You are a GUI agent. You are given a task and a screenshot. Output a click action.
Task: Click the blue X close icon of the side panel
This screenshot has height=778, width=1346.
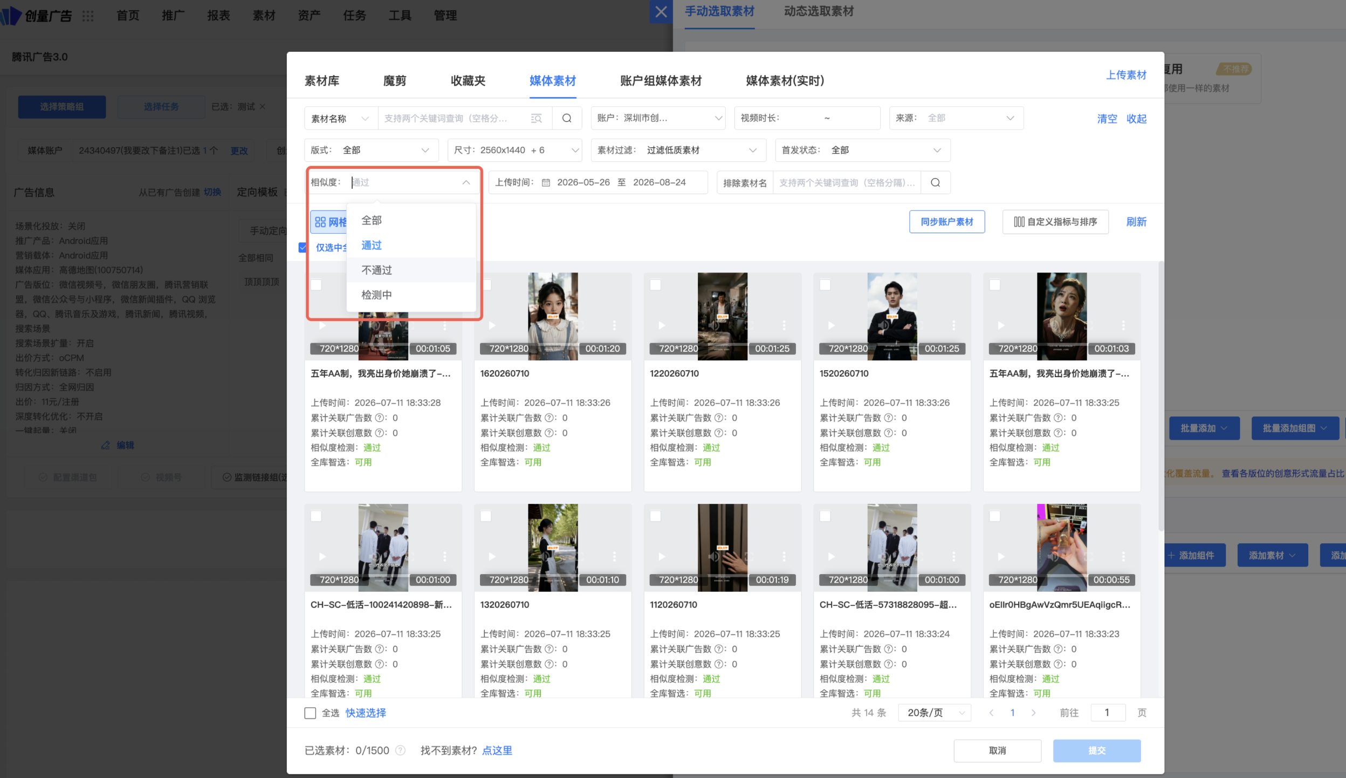[661, 12]
